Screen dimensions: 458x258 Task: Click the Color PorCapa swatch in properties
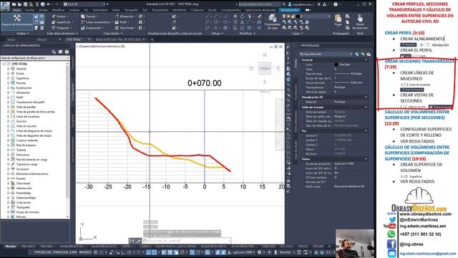pyautogui.click(x=336, y=64)
